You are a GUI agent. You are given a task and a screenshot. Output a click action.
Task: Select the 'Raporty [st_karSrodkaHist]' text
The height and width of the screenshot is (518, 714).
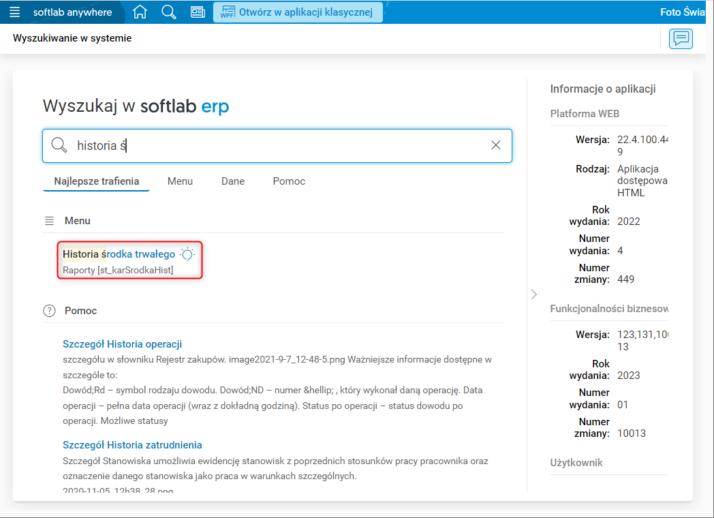[x=118, y=270]
